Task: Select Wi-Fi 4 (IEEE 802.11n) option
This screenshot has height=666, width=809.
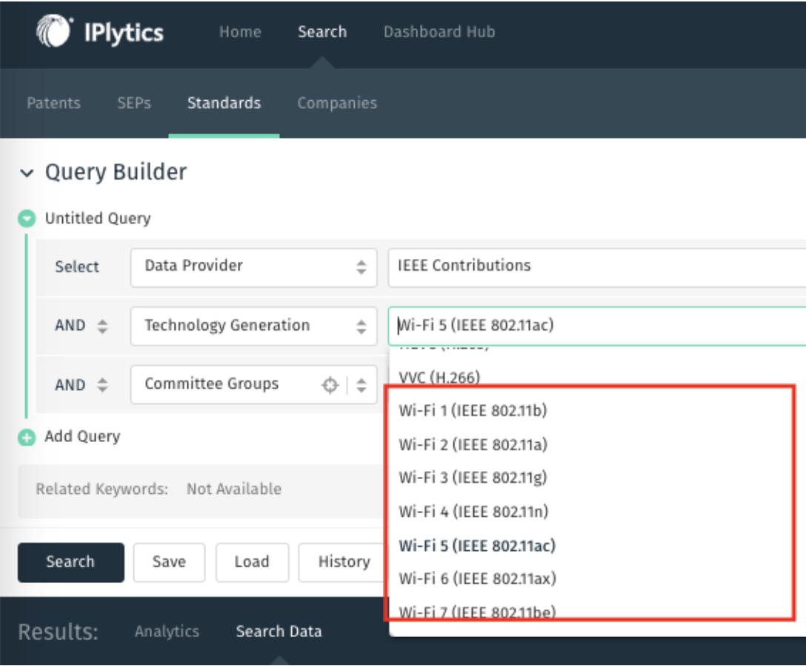Action: (473, 512)
